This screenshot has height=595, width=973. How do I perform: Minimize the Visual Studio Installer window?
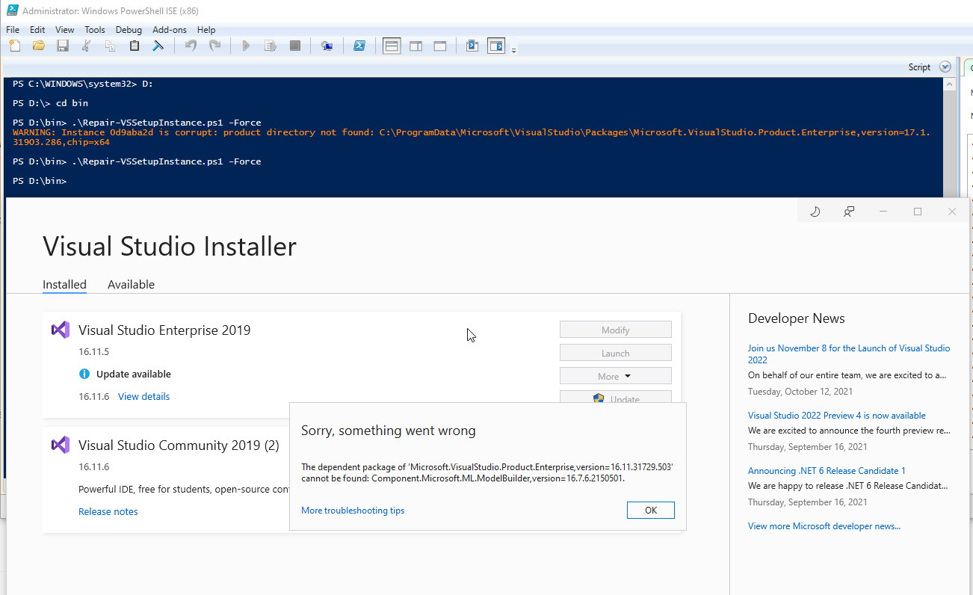pyautogui.click(x=883, y=212)
